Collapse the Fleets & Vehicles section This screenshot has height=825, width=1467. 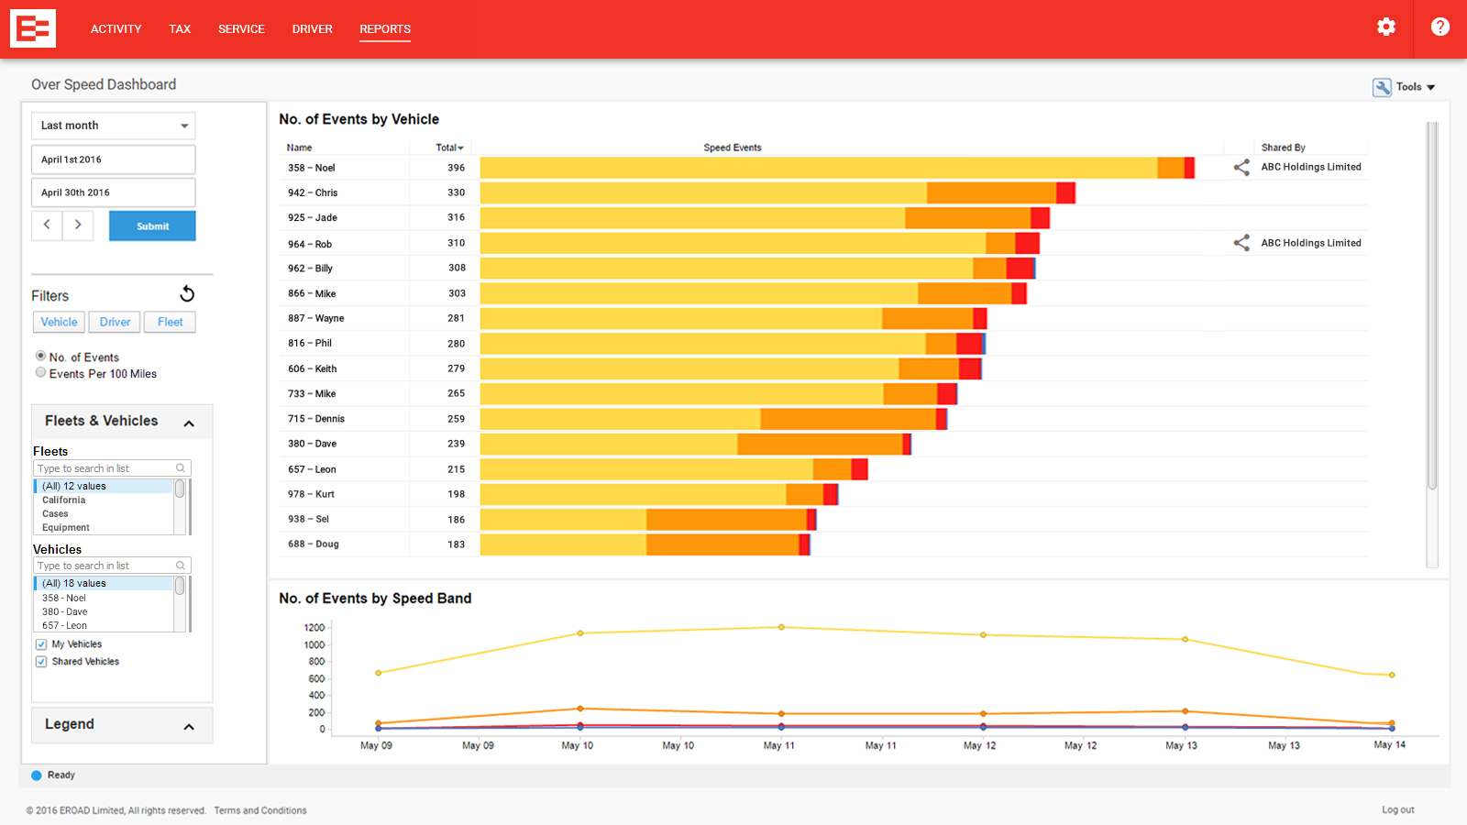point(189,423)
